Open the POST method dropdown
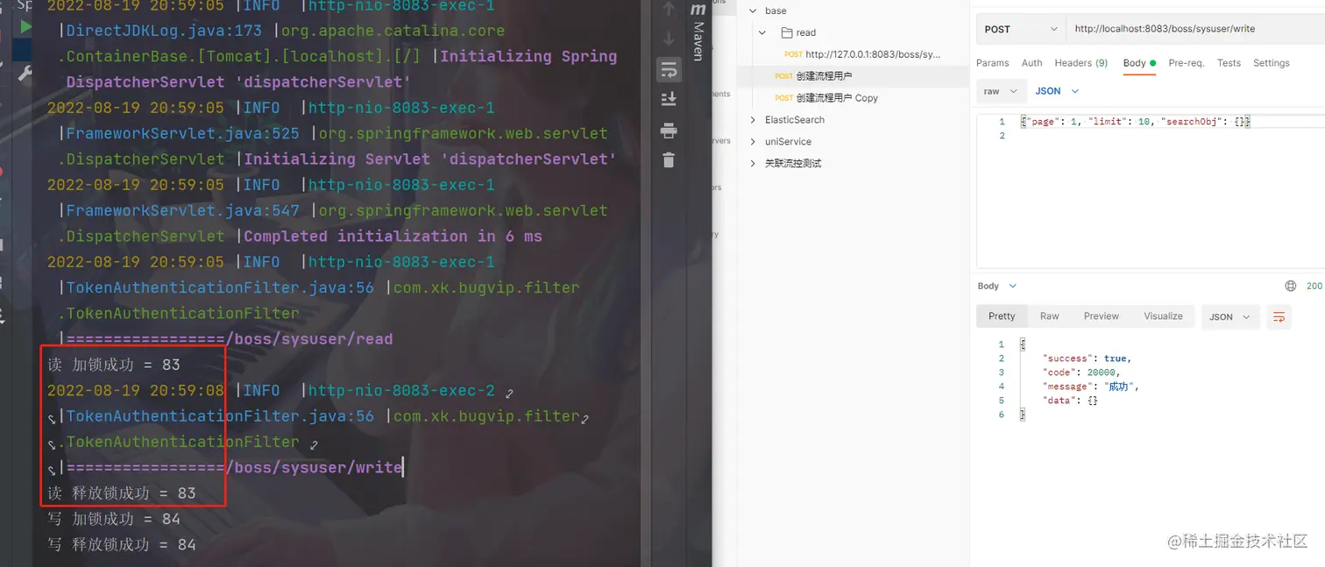 [x=1021, y=29]
